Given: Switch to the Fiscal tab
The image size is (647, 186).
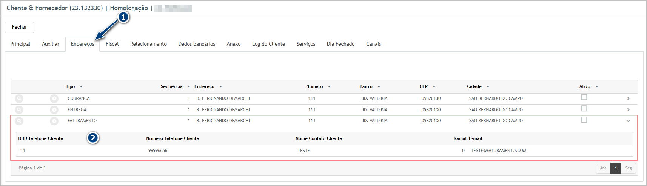Looking at the screenshot, I should click(112, 44).
